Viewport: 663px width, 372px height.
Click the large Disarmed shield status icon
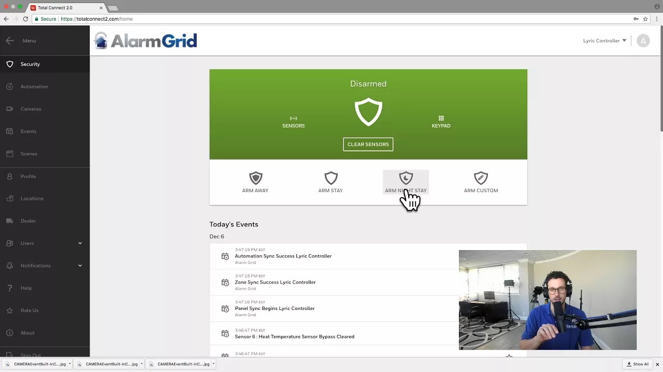368,113
